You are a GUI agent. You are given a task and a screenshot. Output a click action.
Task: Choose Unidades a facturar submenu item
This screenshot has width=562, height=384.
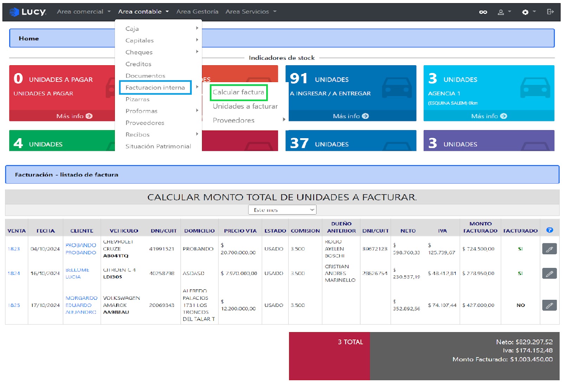[x=245, y=106]
